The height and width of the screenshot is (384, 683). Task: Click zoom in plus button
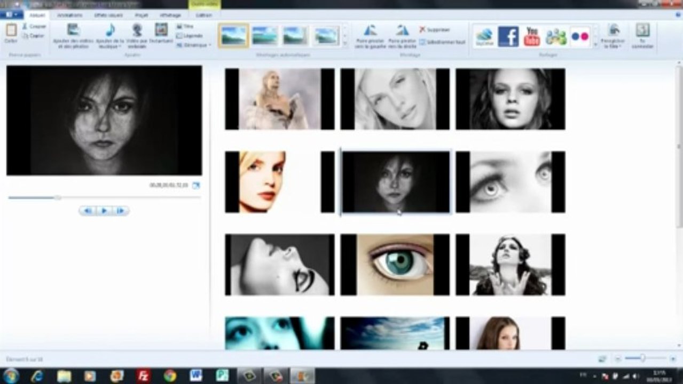click(673, 359)
